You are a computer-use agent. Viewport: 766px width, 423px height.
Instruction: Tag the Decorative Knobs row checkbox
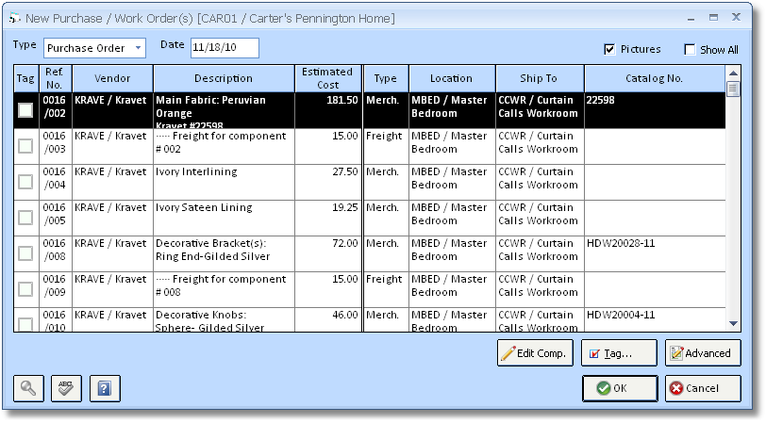[x=25, y=324]
